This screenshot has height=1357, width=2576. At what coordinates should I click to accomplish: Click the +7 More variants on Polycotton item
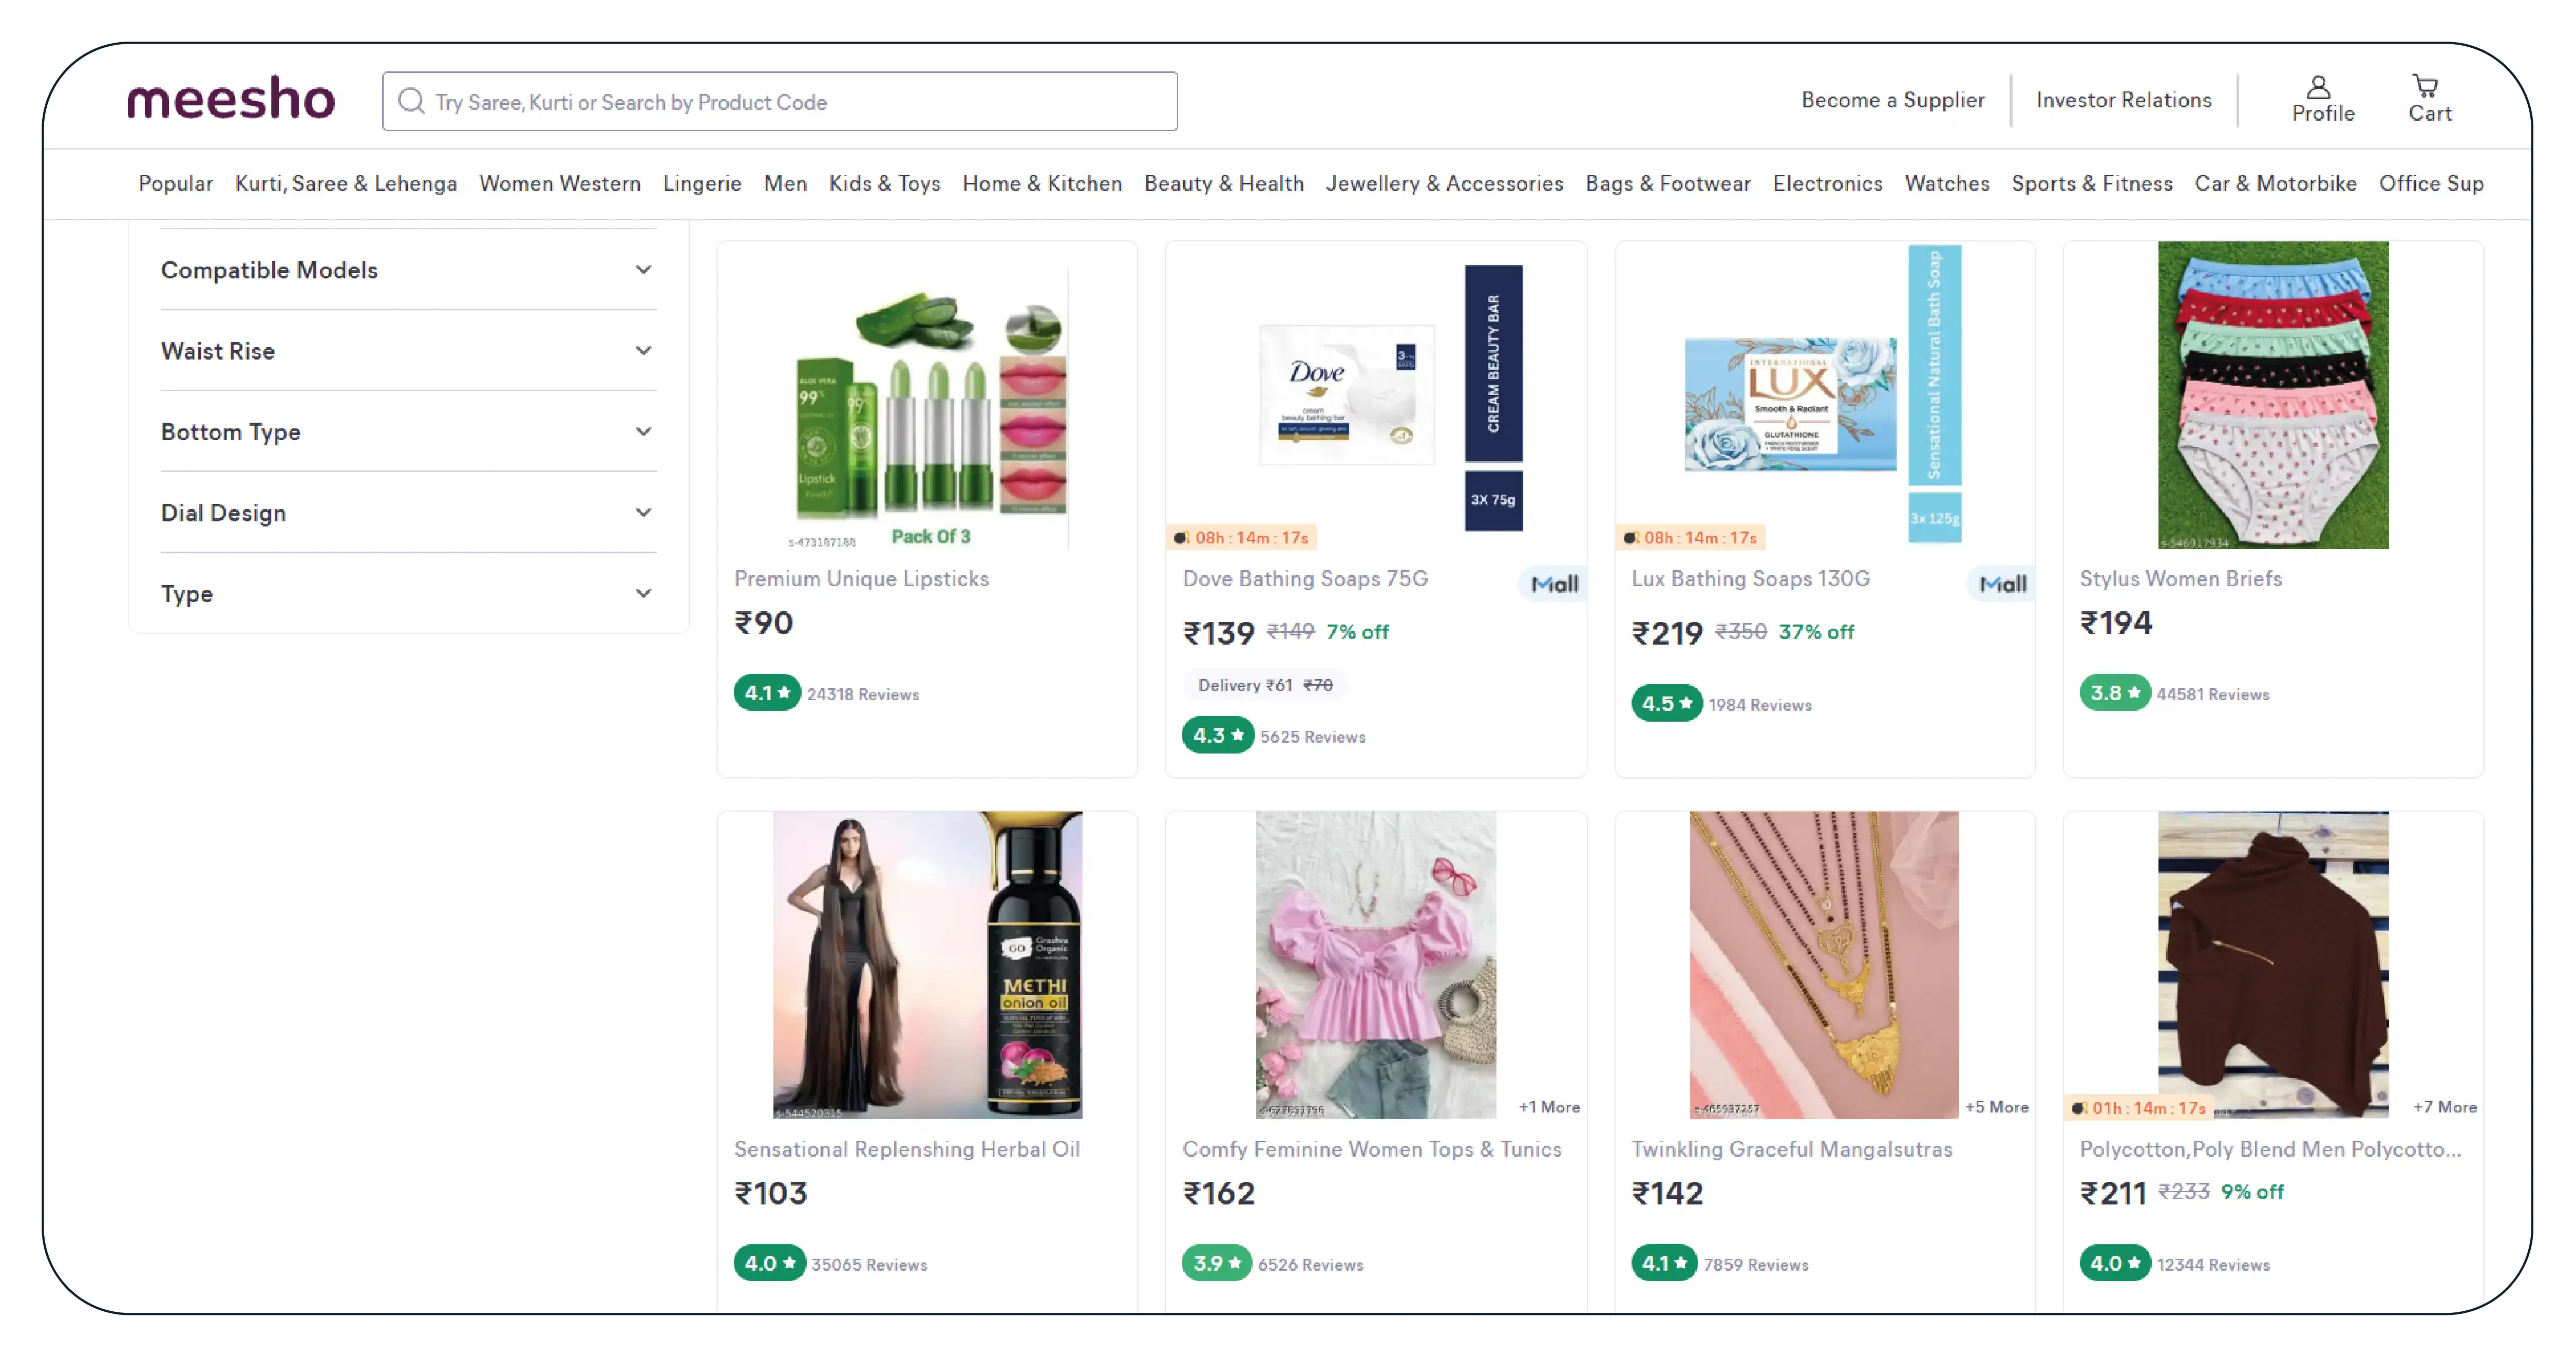pyautogui.click(x=2444, y=1107)
